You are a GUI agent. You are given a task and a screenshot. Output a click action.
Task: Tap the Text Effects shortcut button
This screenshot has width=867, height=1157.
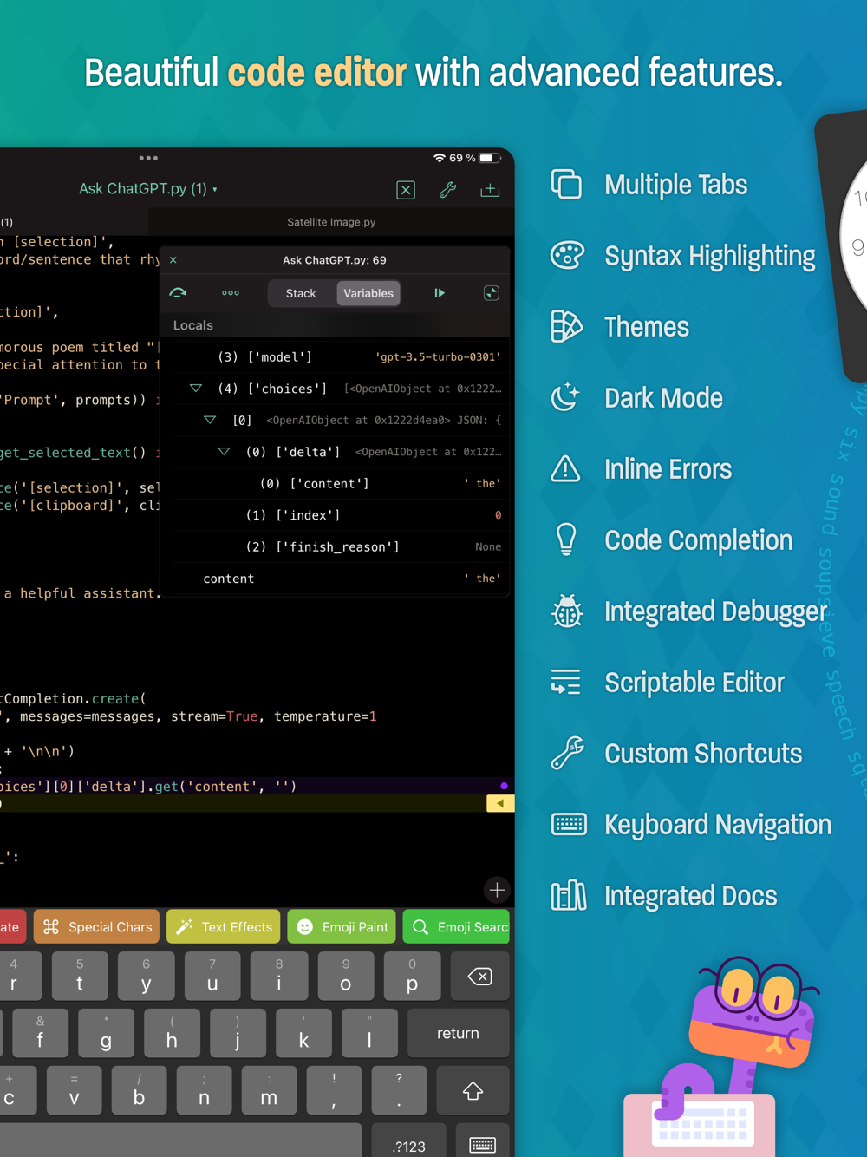[224, 926]
